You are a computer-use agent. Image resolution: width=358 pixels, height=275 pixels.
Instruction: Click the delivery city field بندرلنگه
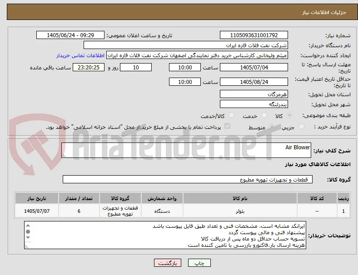tap(254, 104)
